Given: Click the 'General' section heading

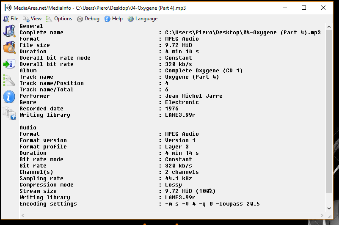Looking at the screenshot, I should click(x=31, y=26).
